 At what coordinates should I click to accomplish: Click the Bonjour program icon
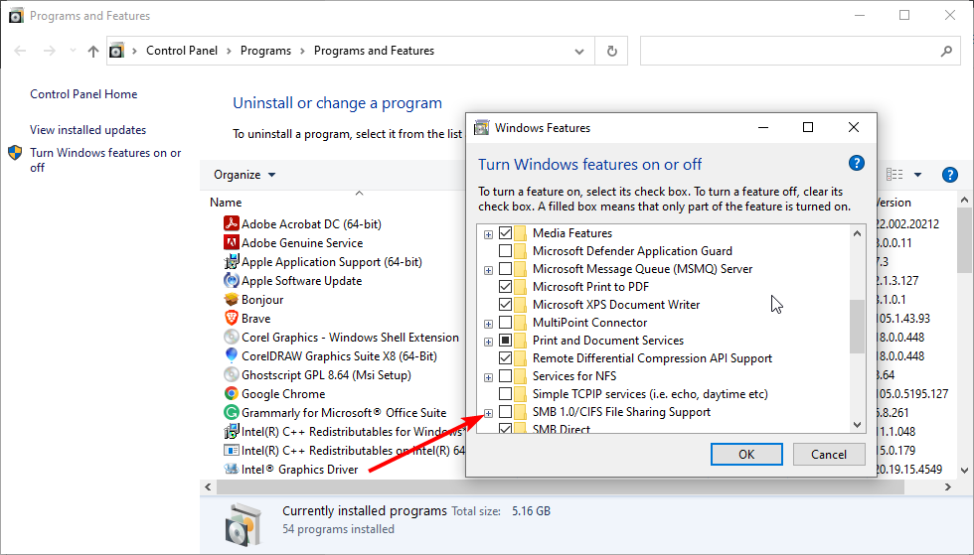pyautogui.click(x=231, y=299)
